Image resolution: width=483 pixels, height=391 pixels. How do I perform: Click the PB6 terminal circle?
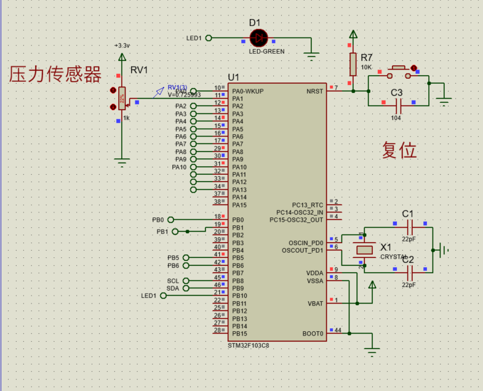tap(186, 265)
